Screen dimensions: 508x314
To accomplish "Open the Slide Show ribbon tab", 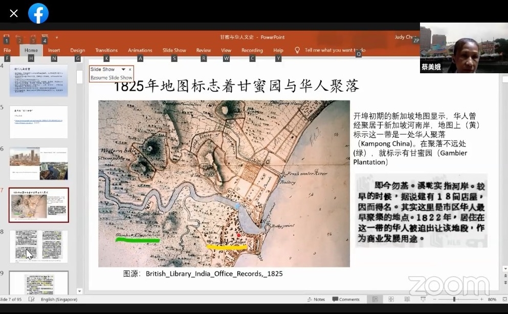I will pos(174,50).
